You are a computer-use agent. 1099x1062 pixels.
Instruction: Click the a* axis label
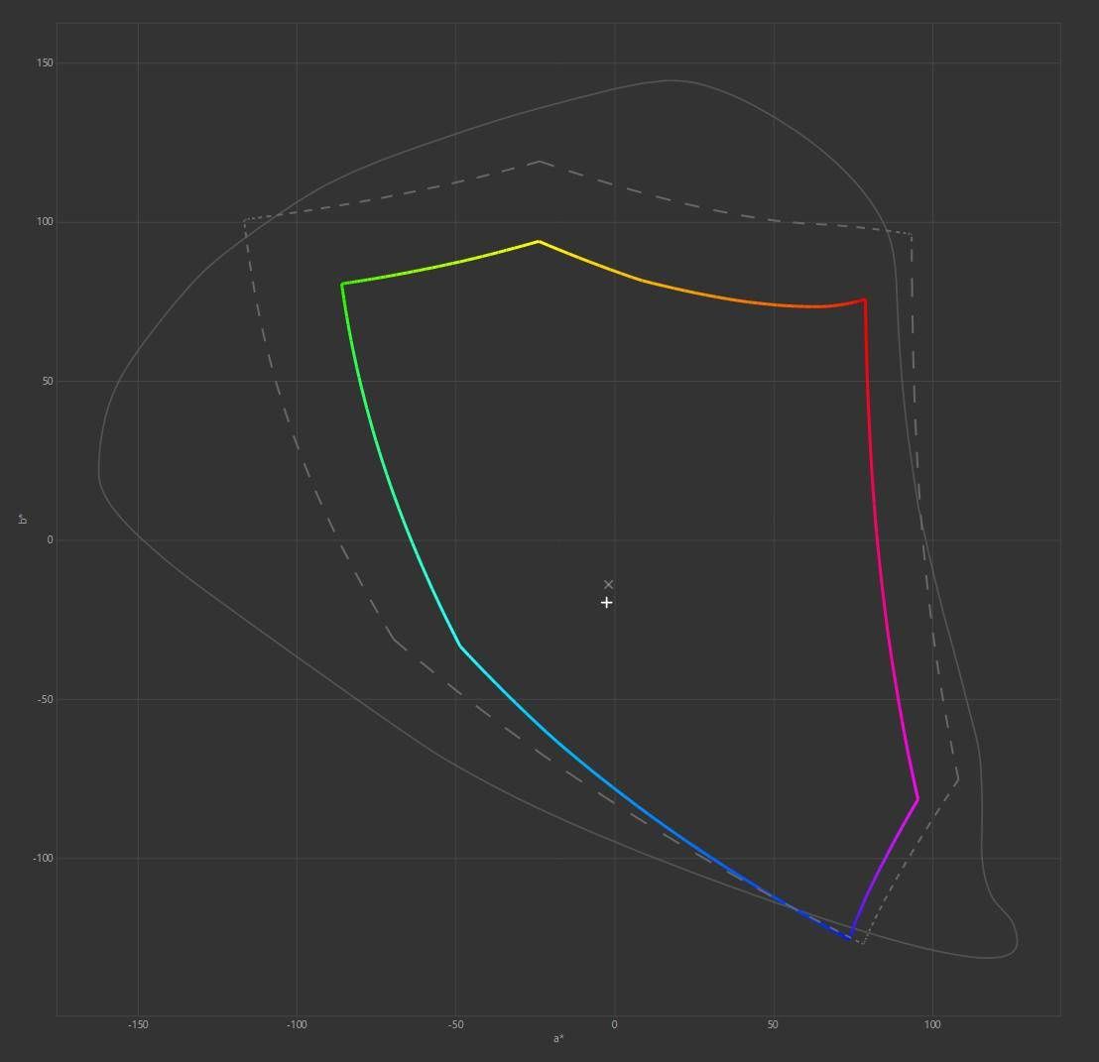click(557, 1038)
